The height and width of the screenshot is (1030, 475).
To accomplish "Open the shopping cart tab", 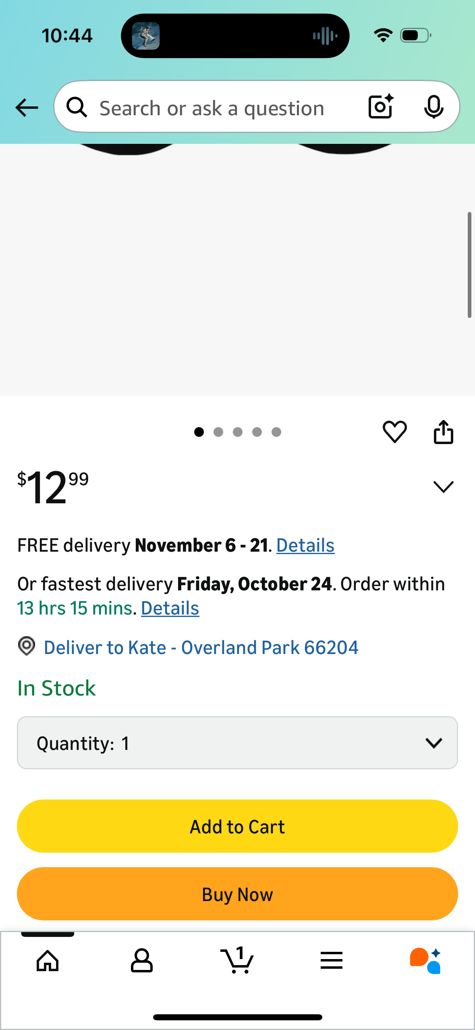I will pos(237,961).
